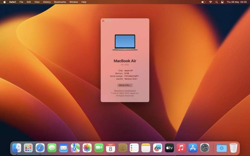The height and width of the screenshot is (156, 250).
Task: Open the Mail app icon
Action: pyautogui.click(x=63, y=148)
